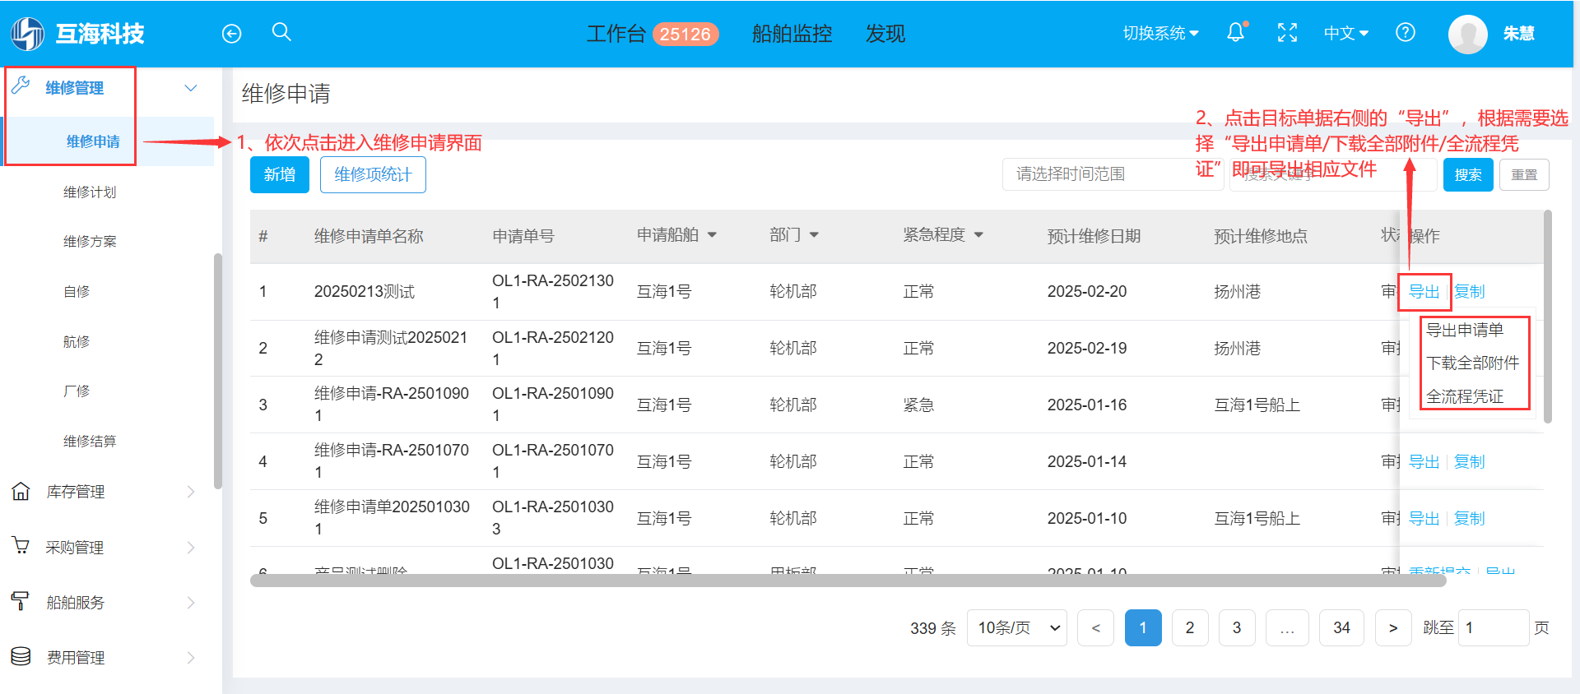The height and width of the screenshot is (694, 1580).
Task: Select 维修计划 in the sidebar
Action: click(90, 192)
